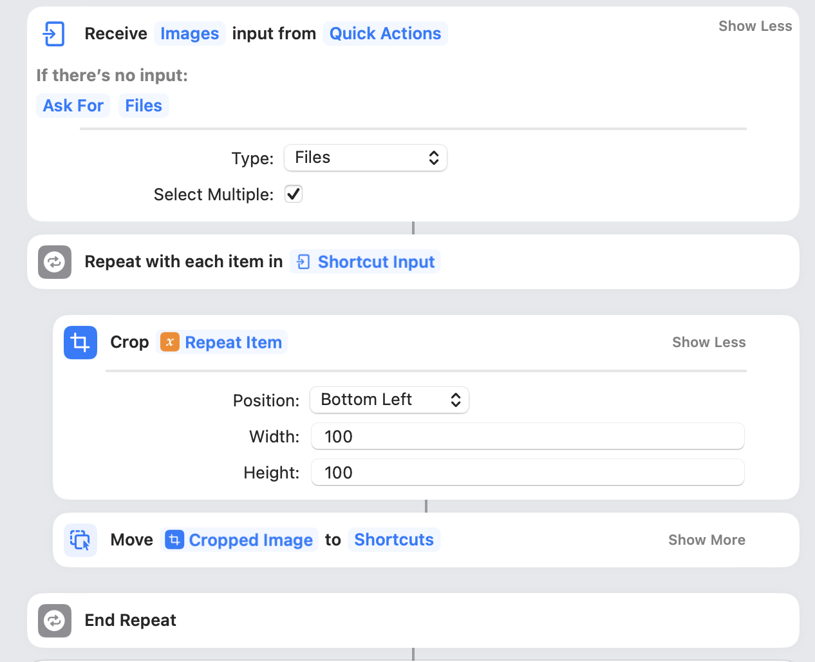Collapse the Receive action via Show Less

[x=755, y=26]
